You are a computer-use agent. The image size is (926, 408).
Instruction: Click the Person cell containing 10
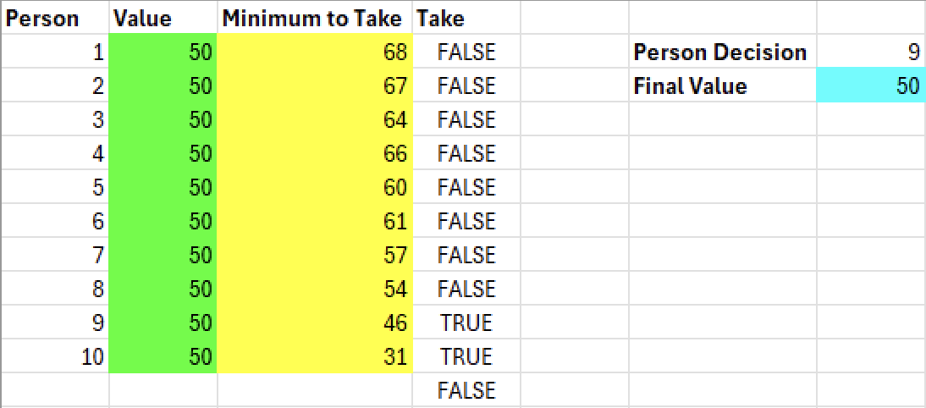point(54,356)
